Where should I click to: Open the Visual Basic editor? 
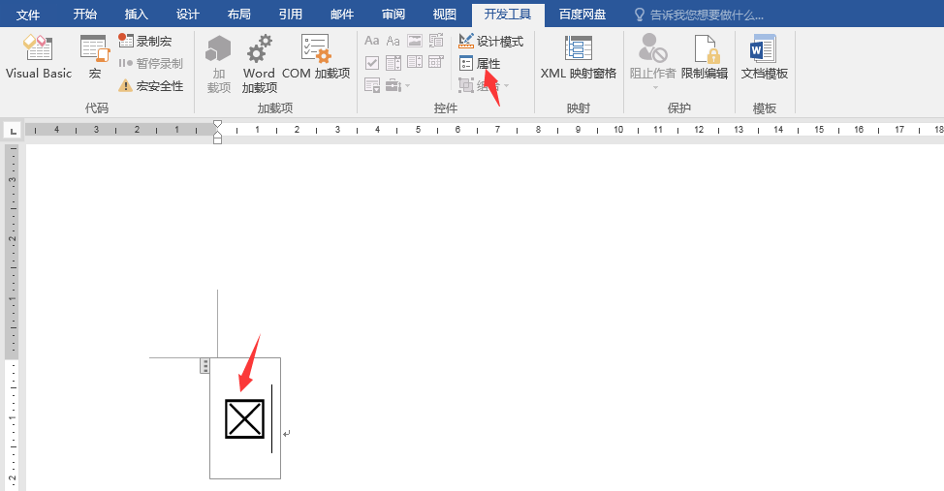pos(39,57)
